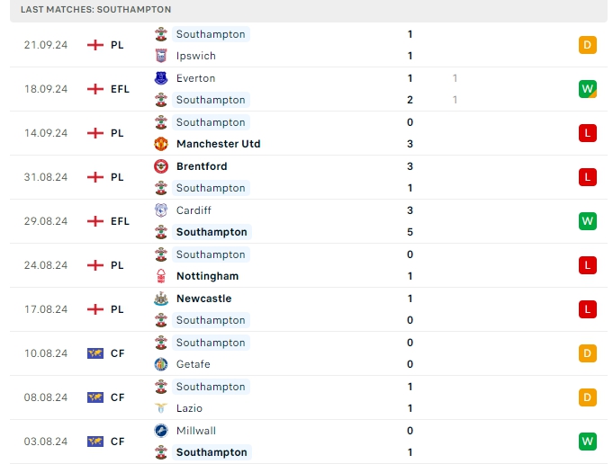Click the loss badge for Manchester Utd match
Screen dimensions: 613x464
click(588, 133)
